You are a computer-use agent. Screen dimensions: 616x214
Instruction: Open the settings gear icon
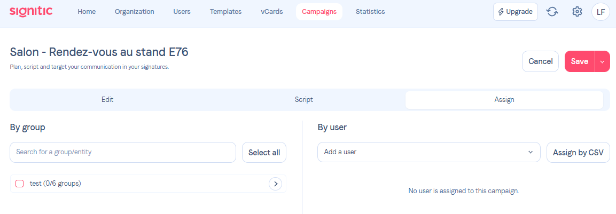576,12
